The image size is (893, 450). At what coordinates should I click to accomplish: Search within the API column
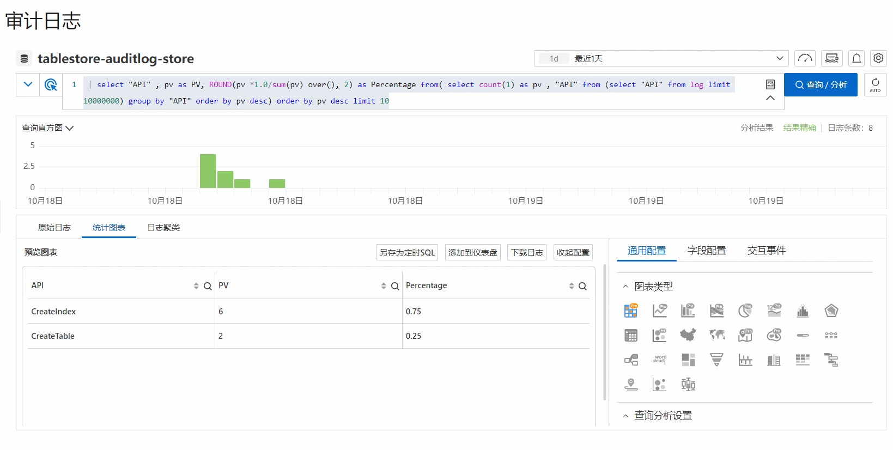[208, 286]
